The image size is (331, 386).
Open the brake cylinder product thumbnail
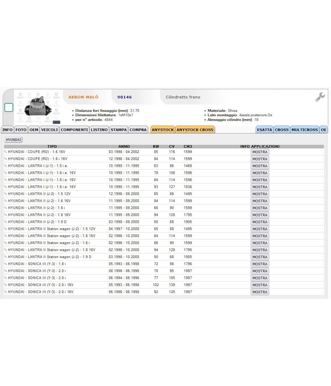click(39, 108)
